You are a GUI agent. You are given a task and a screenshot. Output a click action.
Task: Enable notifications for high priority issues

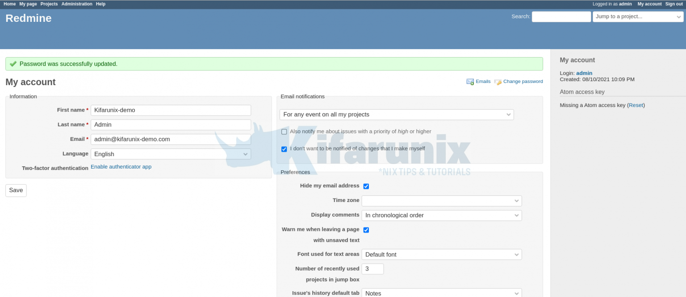pyautogui.click(x=284, y=132)
